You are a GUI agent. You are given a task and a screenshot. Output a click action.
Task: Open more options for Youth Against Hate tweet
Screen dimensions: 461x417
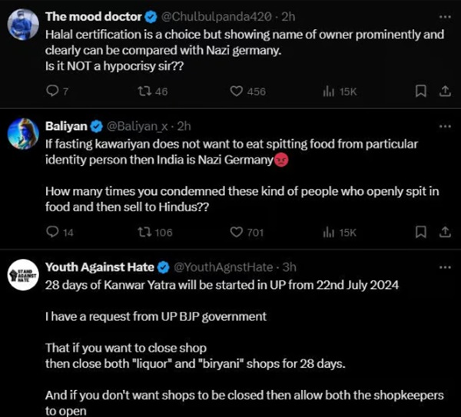coord(444,266)
